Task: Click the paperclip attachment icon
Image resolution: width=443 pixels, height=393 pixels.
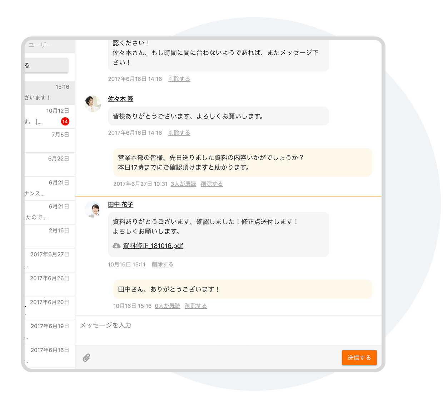Action: point(86,358)
